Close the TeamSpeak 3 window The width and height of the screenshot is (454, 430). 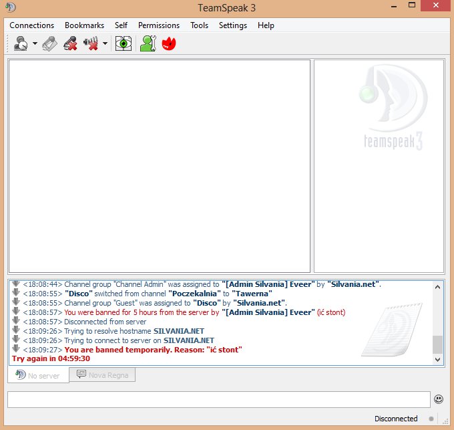[436, 5]
